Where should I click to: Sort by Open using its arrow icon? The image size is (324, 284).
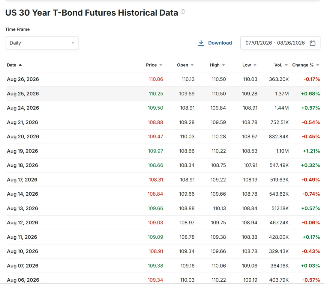192,65
